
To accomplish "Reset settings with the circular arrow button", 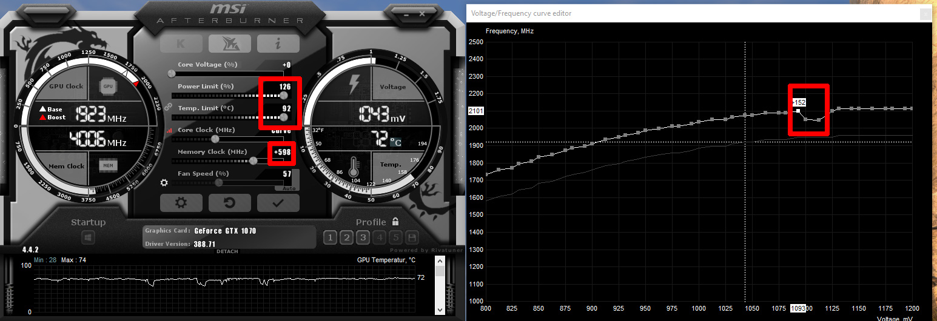I will coord(230,202).
